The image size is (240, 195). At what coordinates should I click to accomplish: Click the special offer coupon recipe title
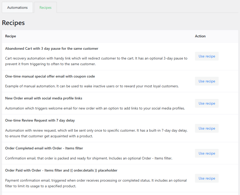coord(50,76)
